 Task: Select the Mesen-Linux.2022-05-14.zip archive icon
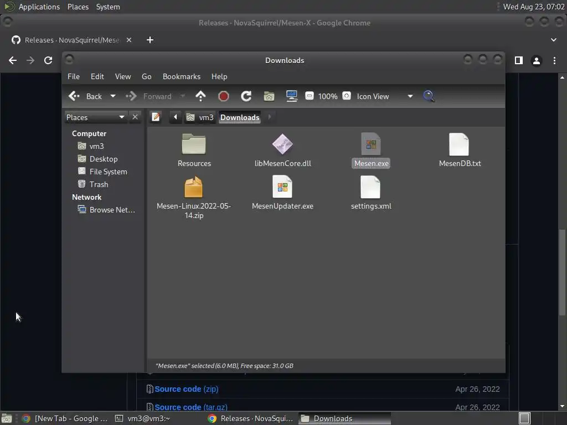(x=194, y=187)
